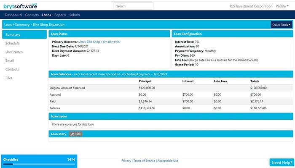Click Balance principal $118,323.86 cell

tap(147, 108)
